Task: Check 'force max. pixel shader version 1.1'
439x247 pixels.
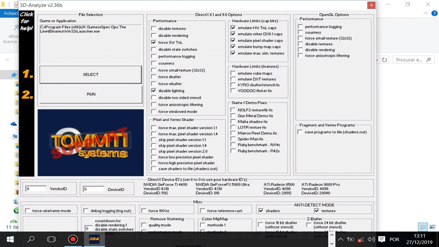Action: click(x=154, y=128)
